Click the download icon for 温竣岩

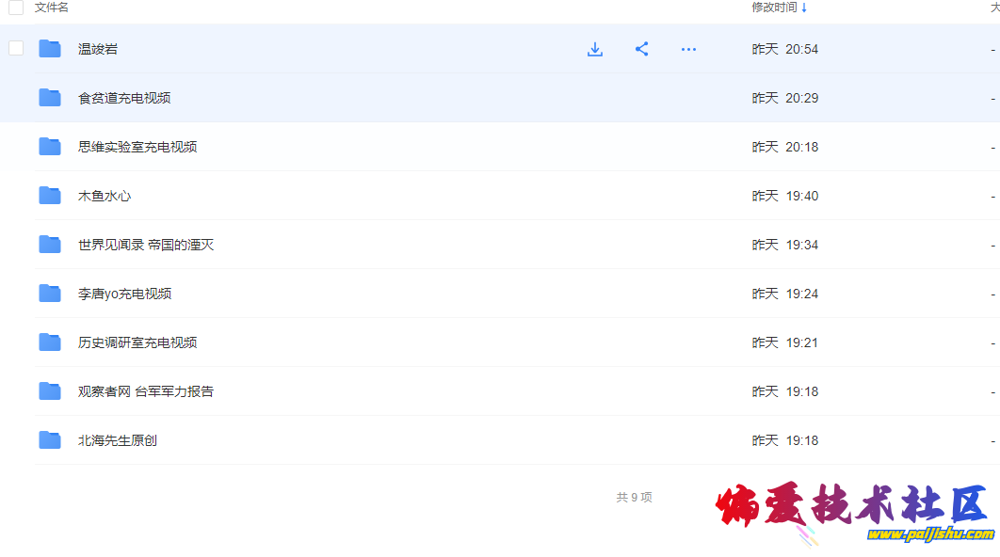pos(595,49)
